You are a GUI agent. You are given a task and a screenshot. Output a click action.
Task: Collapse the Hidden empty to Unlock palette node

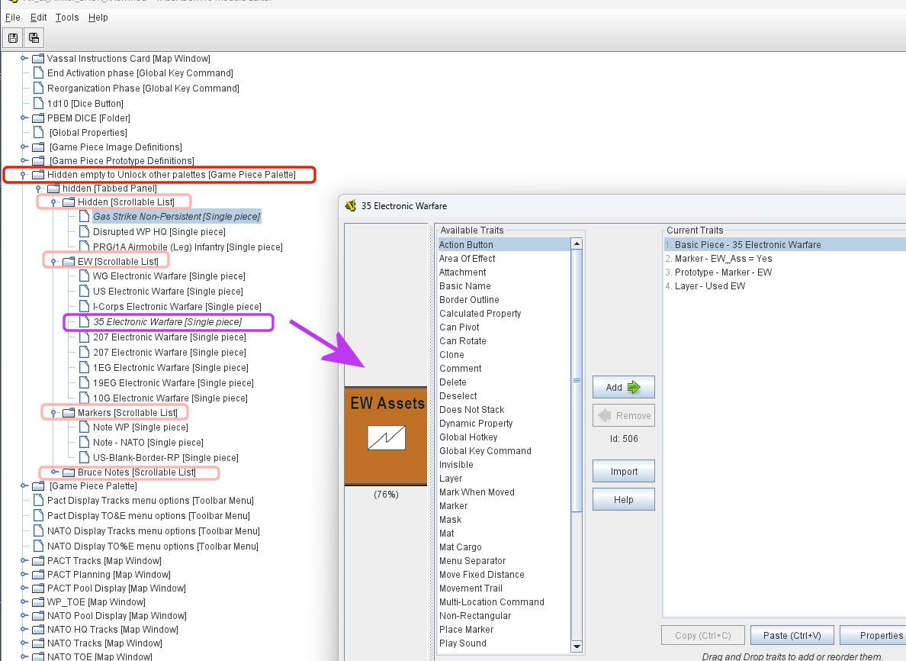[x=23, y=175]
